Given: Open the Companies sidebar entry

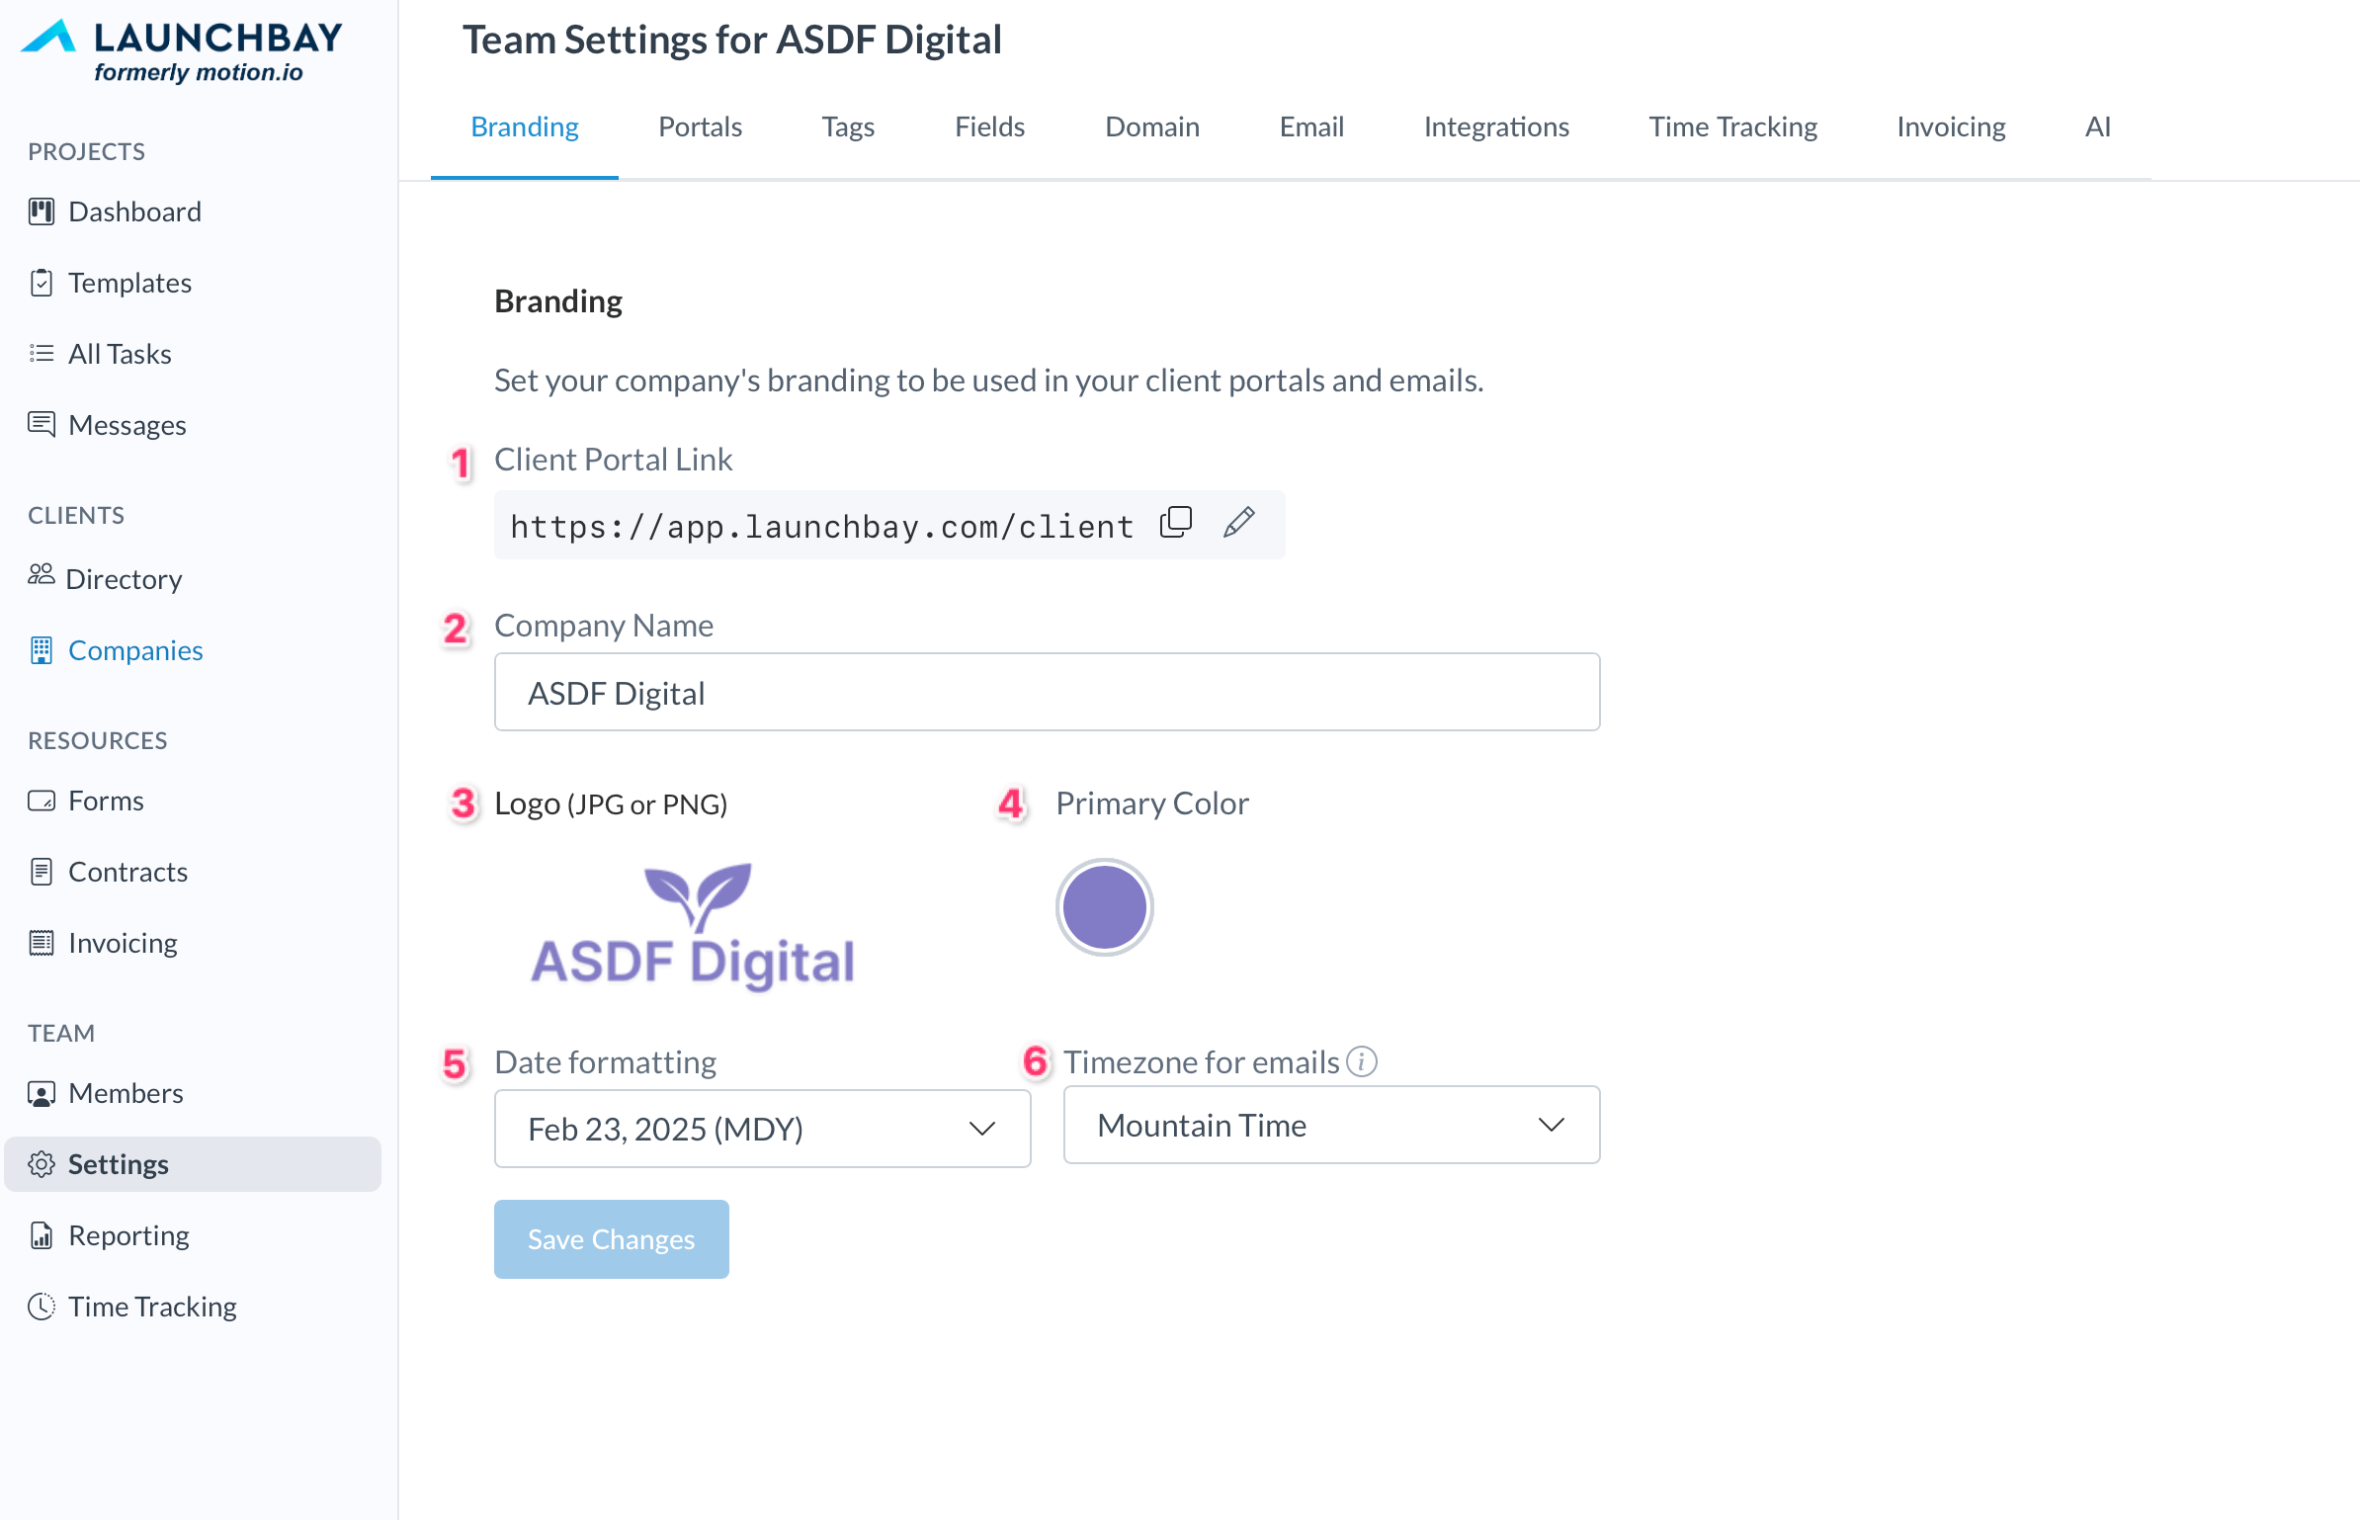Looking at the screenshot, I should click(135, 650).
